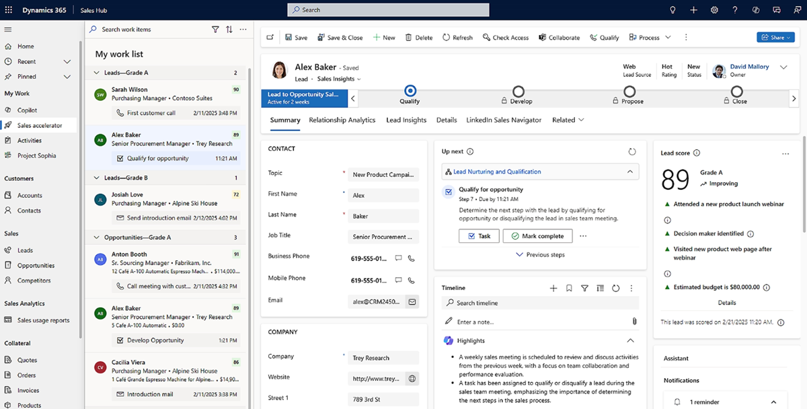Viewport: 807px width, 409px height.
Task: Refresh the Up next widget
Action: point(632,151)
